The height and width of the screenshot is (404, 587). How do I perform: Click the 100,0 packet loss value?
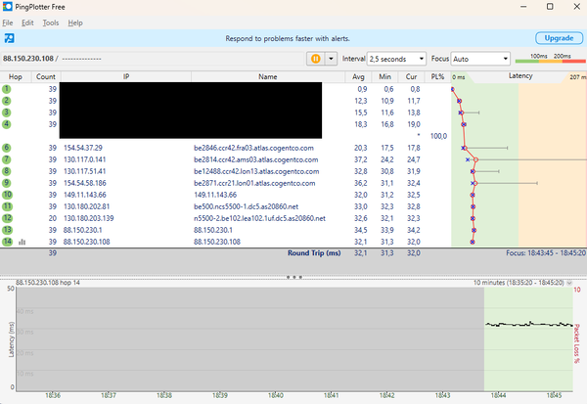click(x=438, y=136)
